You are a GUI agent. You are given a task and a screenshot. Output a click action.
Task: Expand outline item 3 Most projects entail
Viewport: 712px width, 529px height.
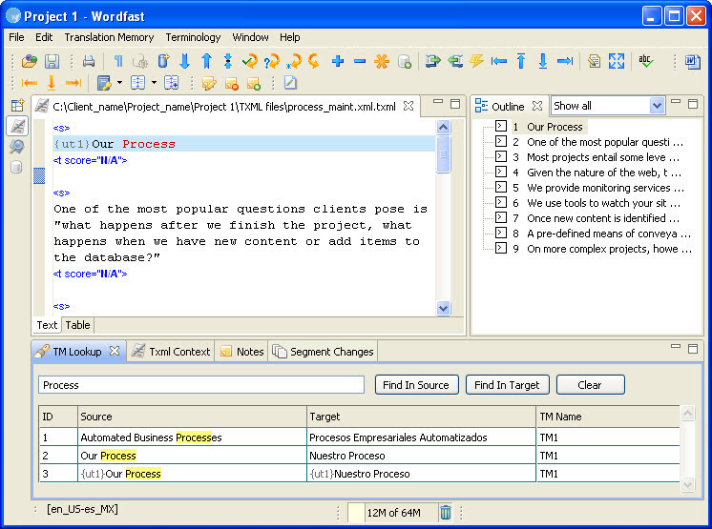(501, 156)
